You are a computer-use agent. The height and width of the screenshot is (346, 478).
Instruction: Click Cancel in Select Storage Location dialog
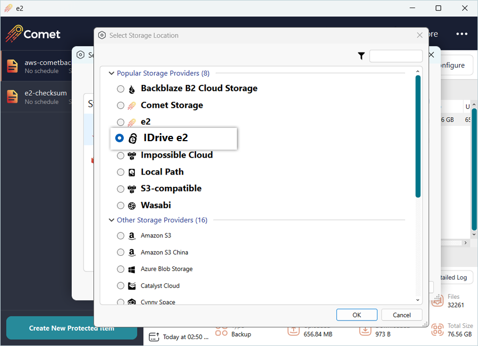coord(402,315)
